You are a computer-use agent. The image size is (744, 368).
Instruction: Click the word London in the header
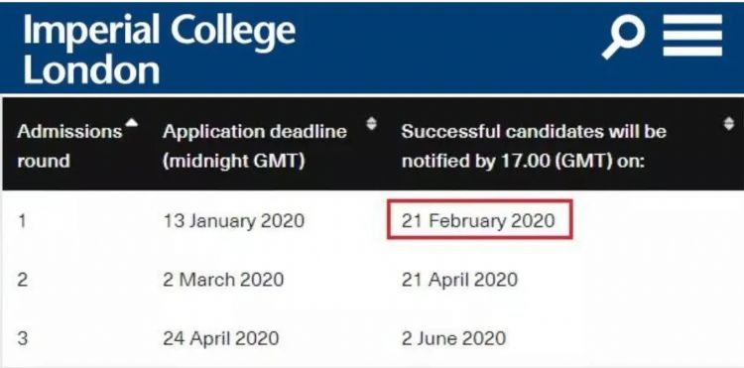pyautogui.click(x=91, y=70)
